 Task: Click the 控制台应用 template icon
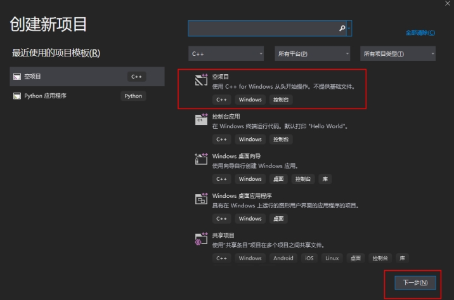click(201, 119)
